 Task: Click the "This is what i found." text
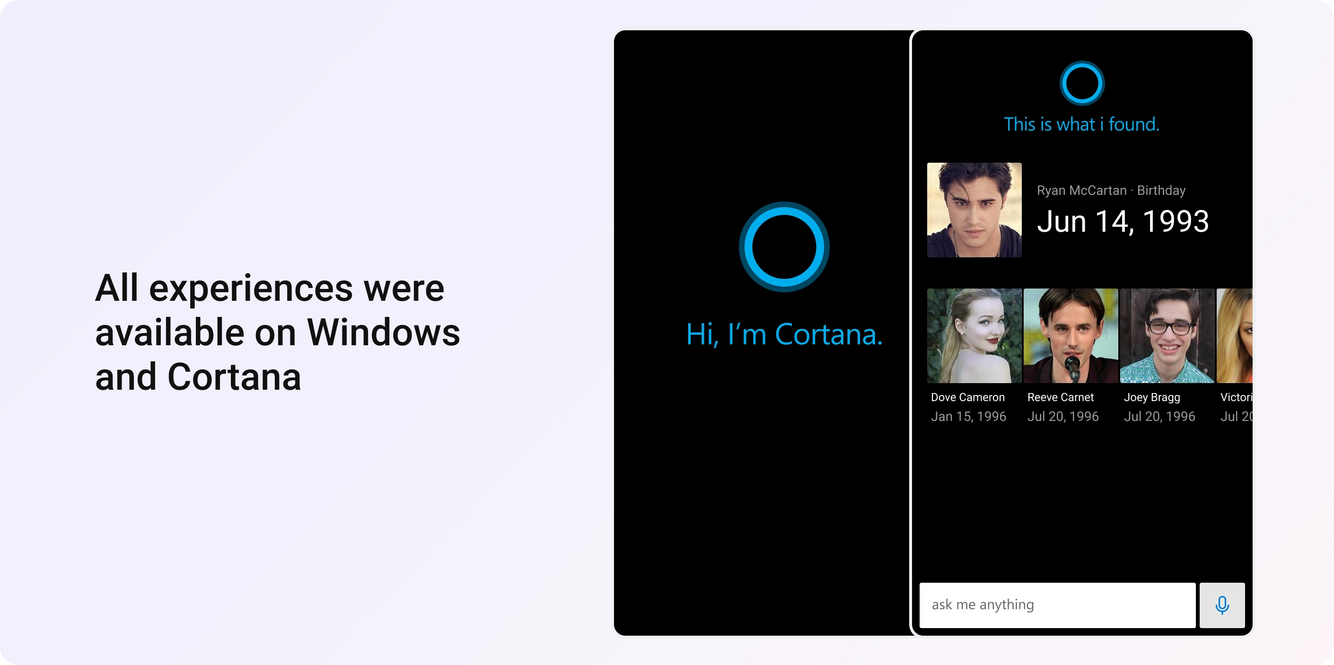[1082, 124]
